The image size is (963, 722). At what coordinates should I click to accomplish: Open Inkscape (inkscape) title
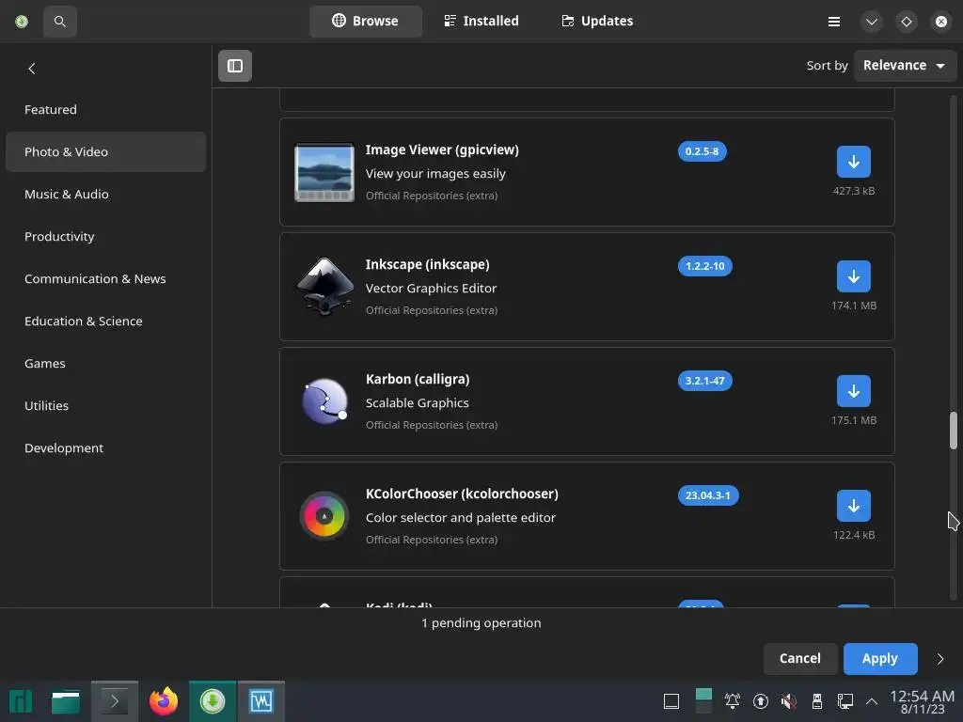428,264
